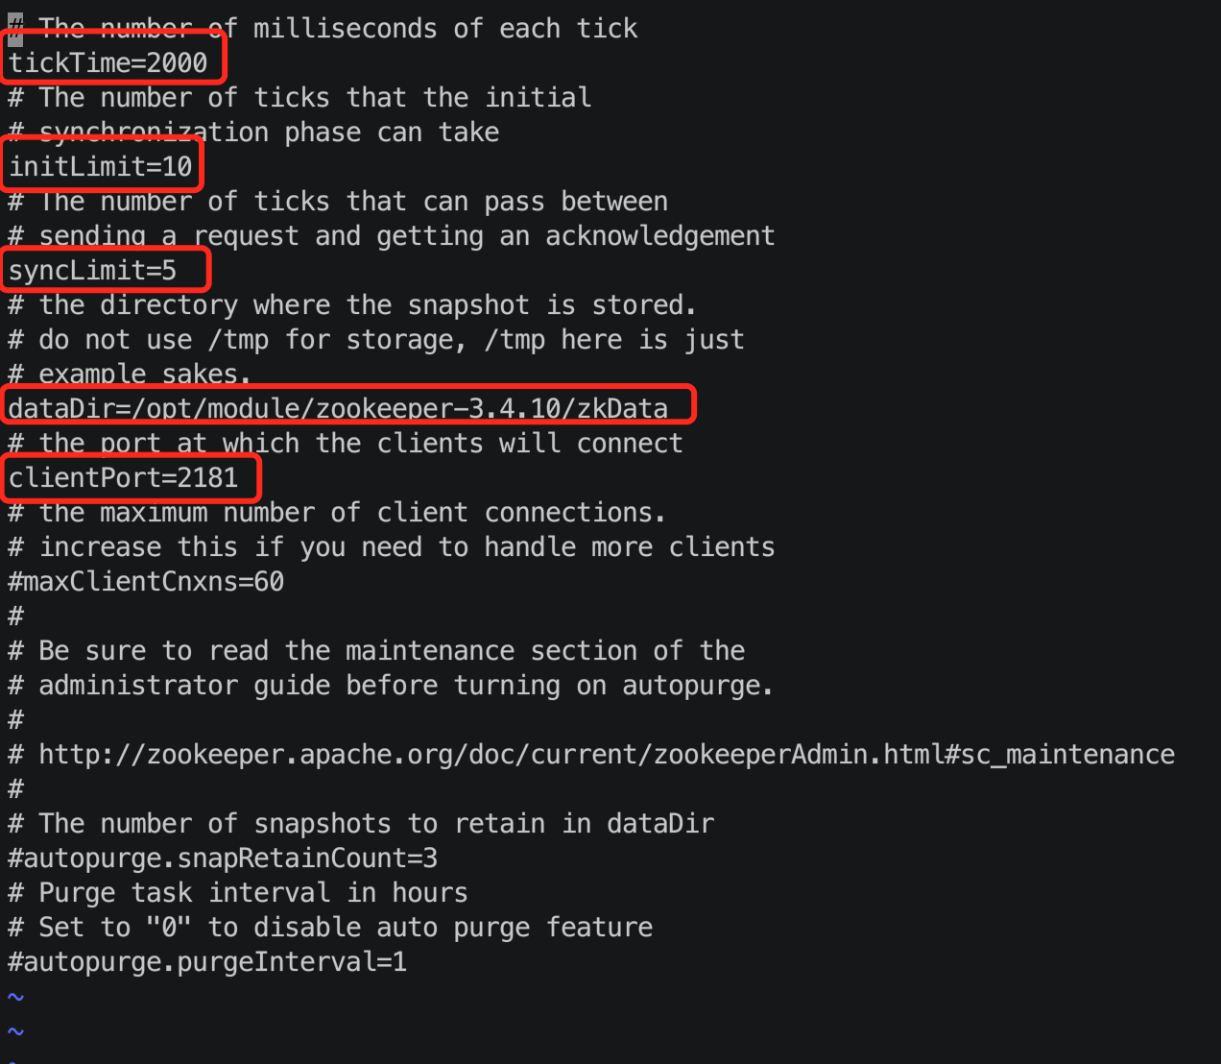Click comment 'do not use /tmp for storage'
The width and height of the screenshot is (1221, 1064).
376,340
